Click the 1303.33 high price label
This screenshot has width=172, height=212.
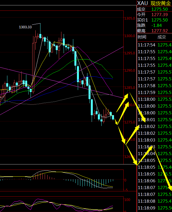25,27
